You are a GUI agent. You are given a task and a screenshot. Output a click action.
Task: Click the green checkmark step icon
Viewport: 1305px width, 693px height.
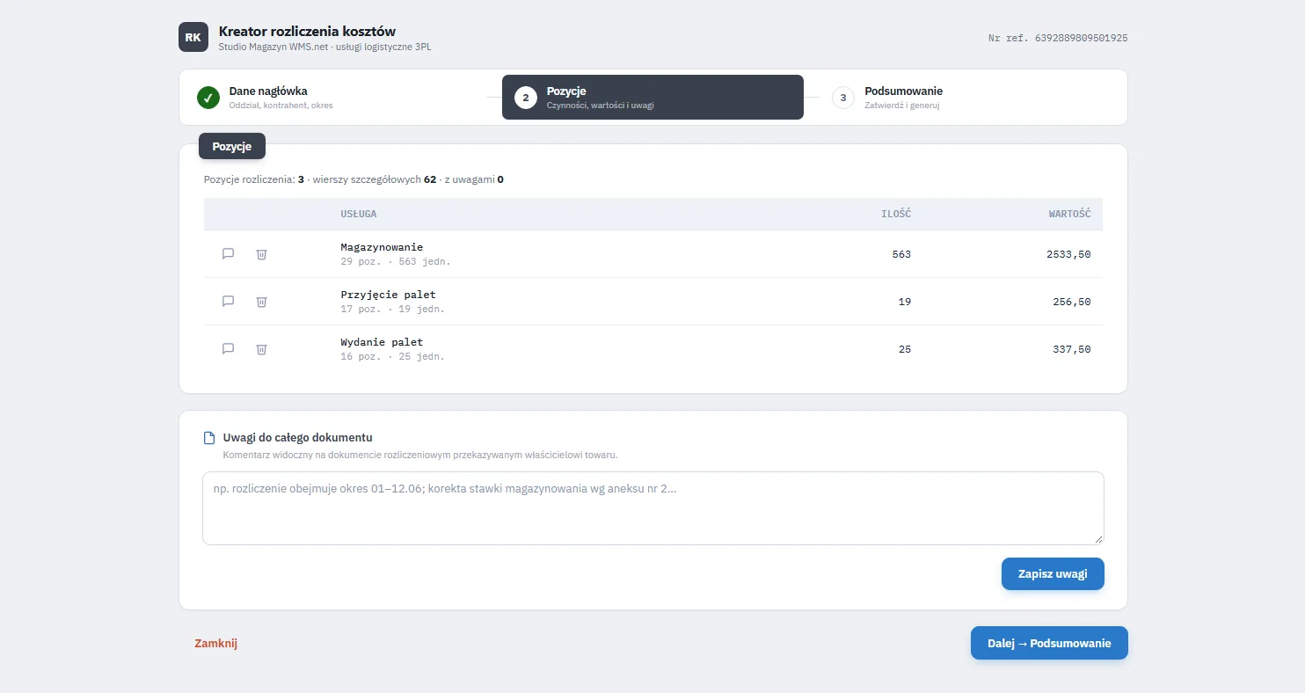point(208,98)
